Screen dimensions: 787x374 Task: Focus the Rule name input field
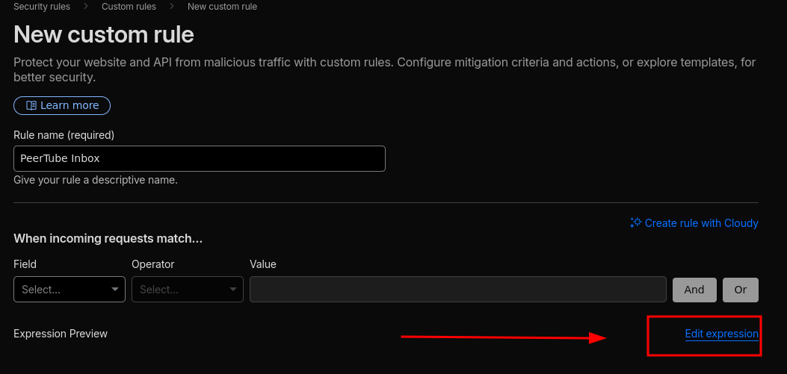click(200, 158)
